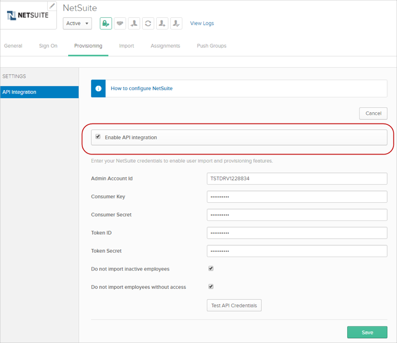Uncheck Enable API integration checkbox
Viewport: 397px width, 343px height.
click(x=98, y=137)
